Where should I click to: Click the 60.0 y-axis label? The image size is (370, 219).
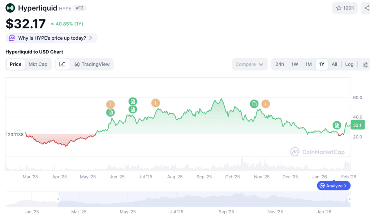coord(357,97)
